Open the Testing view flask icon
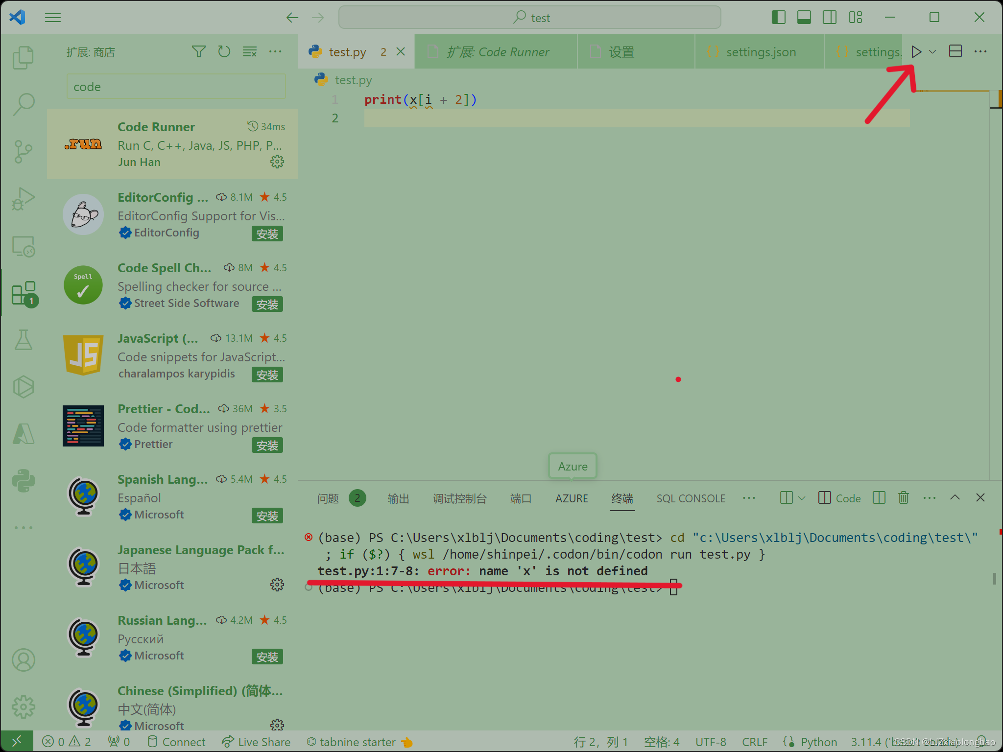1003x752 pixels. pos(24,340)
